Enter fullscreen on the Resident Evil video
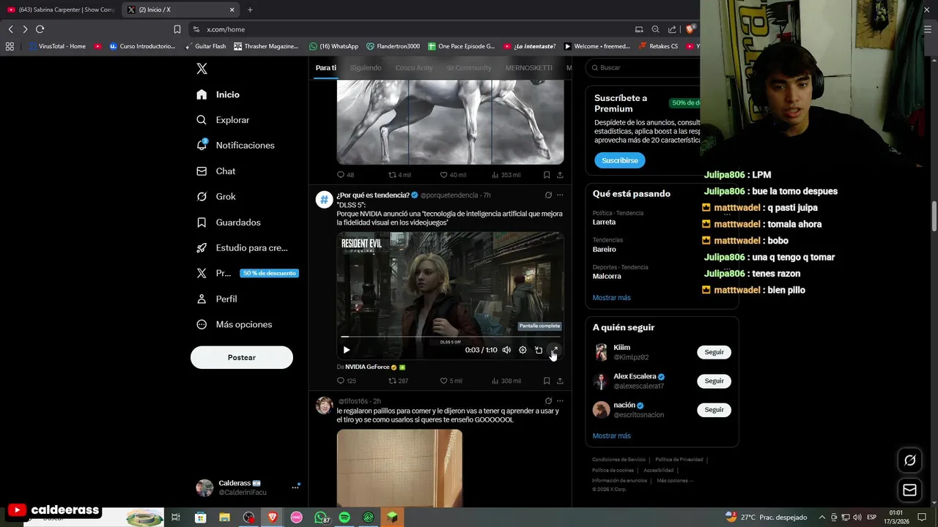Screen dimensions: 938x527 click(x=555, y=350)
